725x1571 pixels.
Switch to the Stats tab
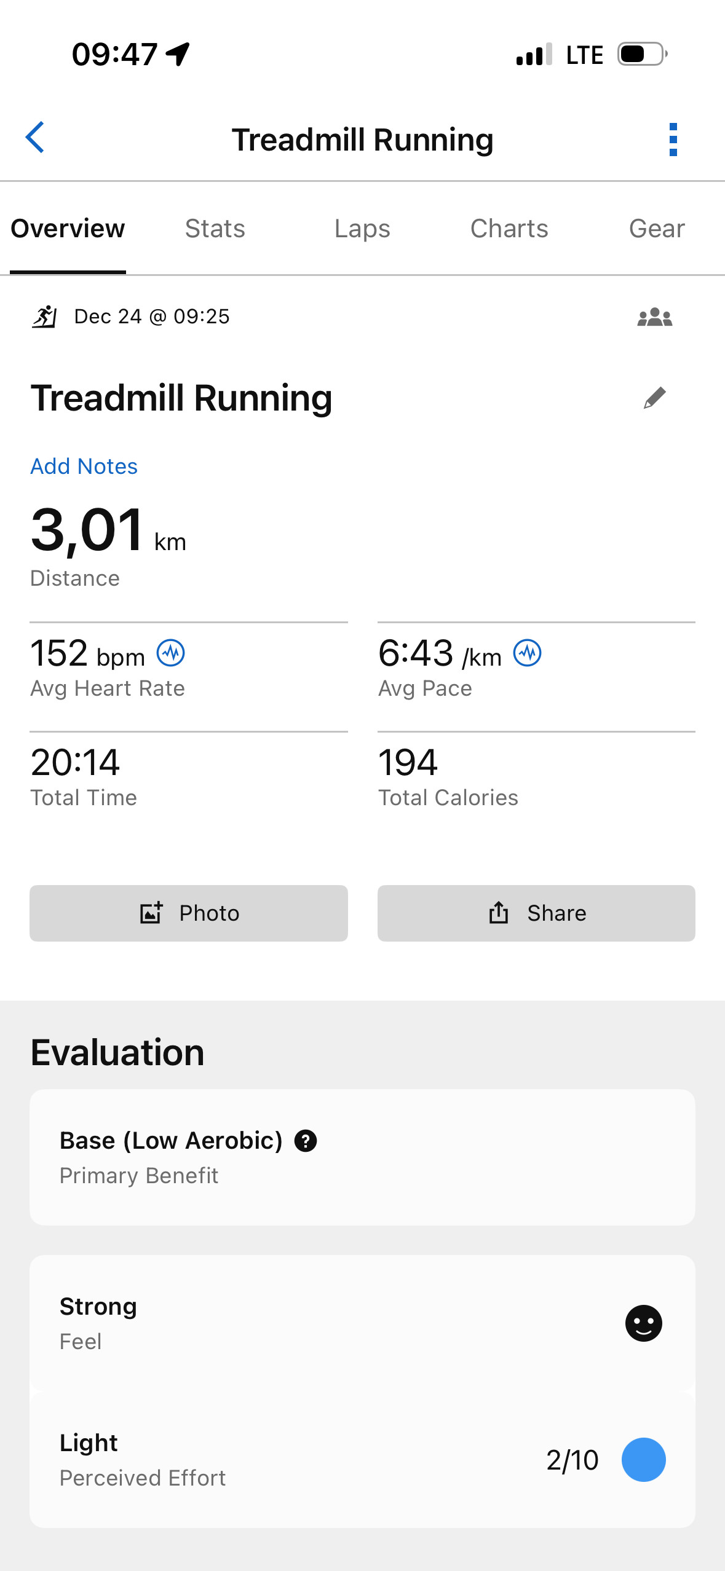215,229
